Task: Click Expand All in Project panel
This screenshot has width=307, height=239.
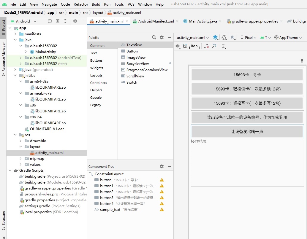Action: (58, 21)
